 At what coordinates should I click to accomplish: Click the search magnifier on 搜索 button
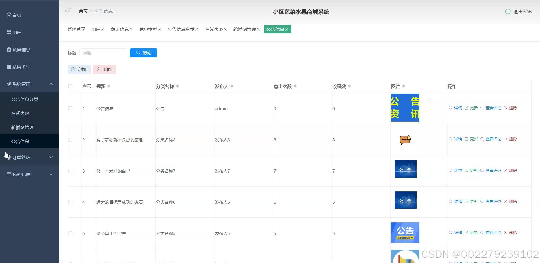click(138, 53)
